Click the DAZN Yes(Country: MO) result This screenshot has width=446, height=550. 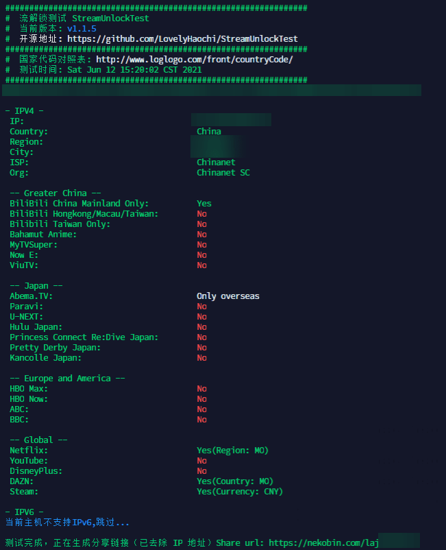235,481
